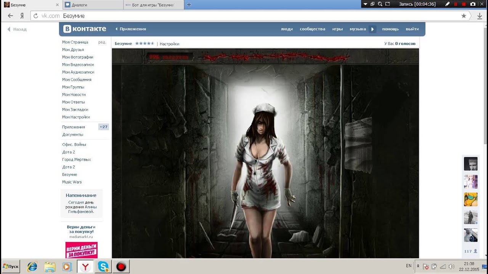Open the recorder dropdown arrow menu
This screenshot has width=488, height=274.
pos(366,4)
